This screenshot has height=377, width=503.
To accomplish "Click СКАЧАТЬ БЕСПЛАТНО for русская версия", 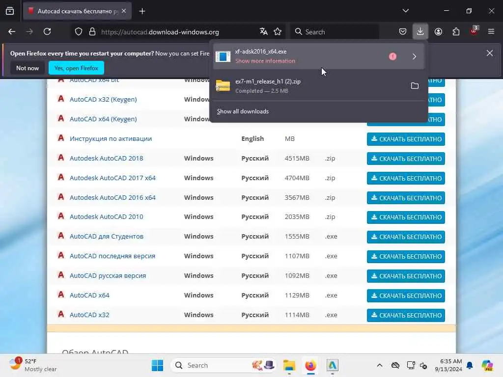I will (x=406, y=276).
